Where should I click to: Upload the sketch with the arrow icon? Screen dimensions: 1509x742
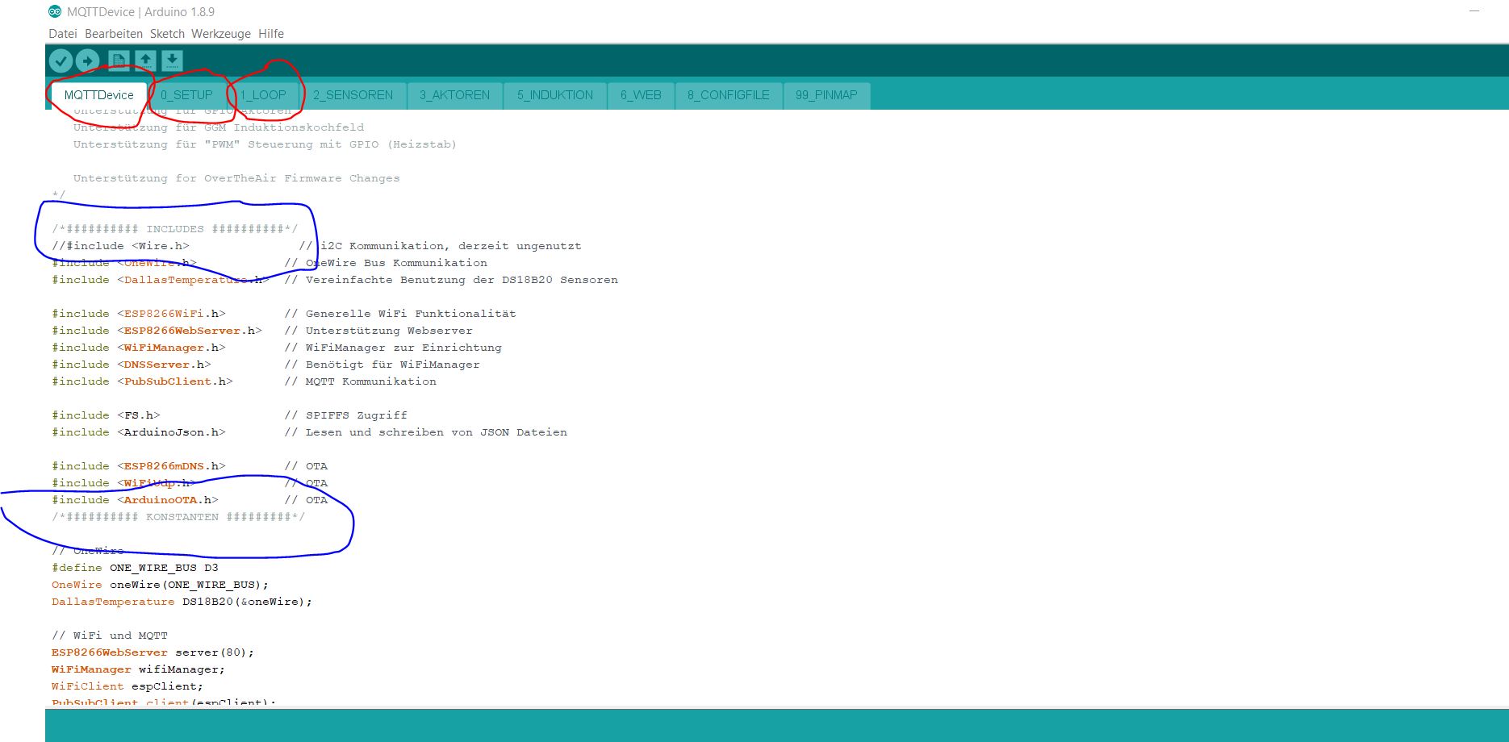pyautogui.click(x=87, y=60)
